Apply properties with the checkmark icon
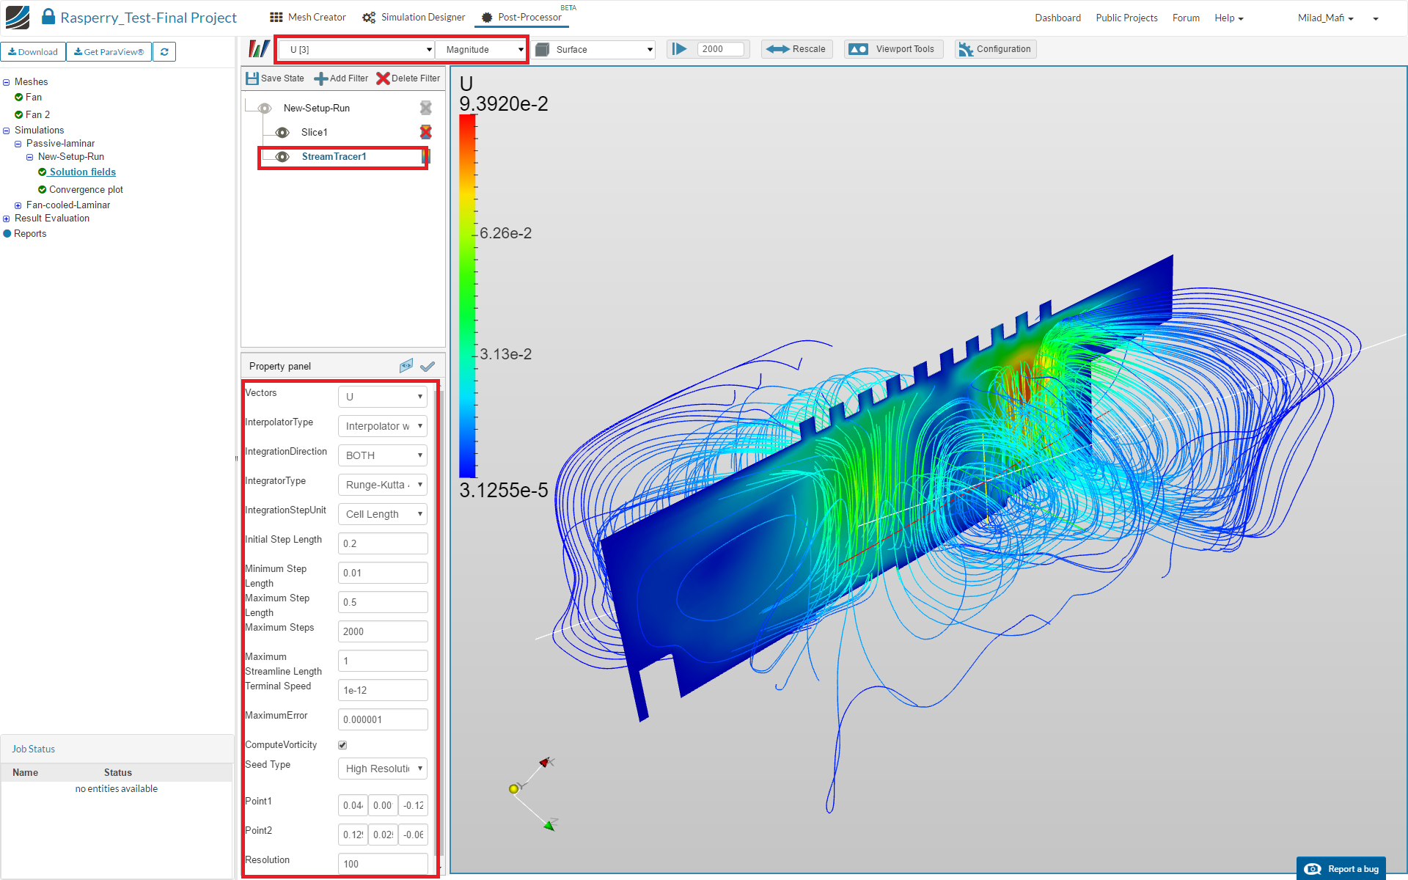This screenshot has height=880, width=1408. pos(428,366)
